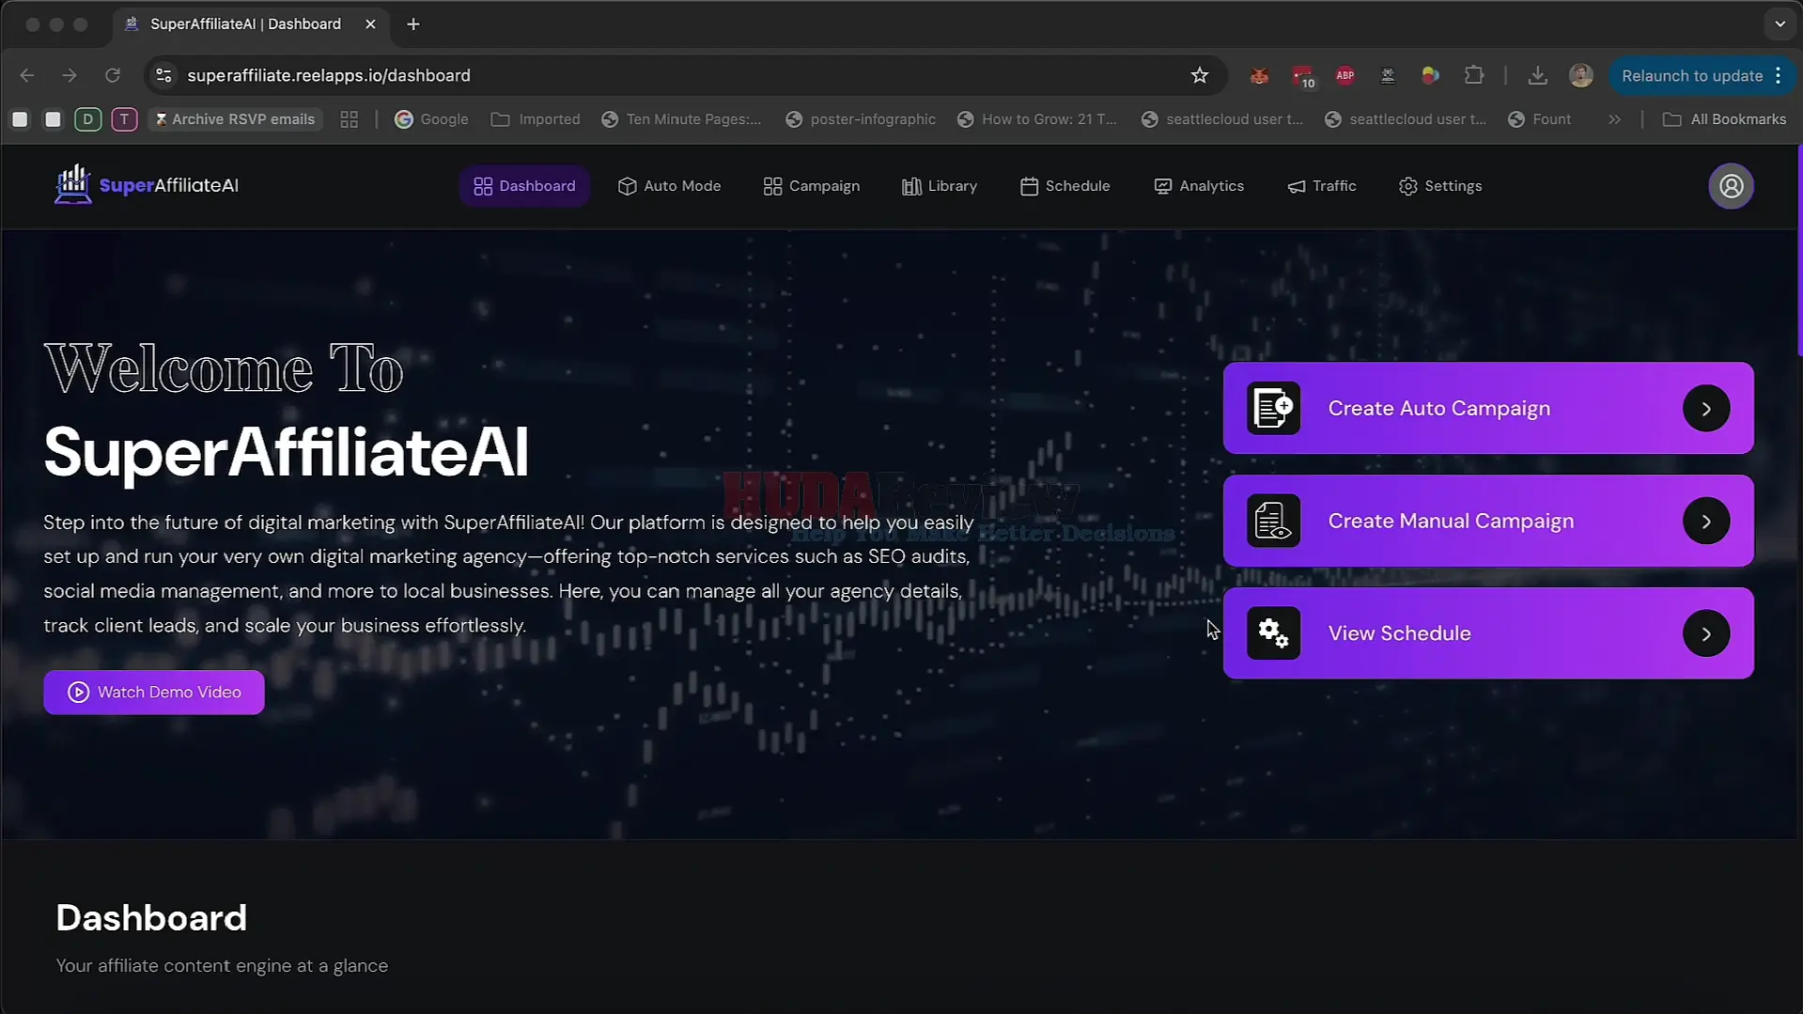Image resolution: width=1803 pixels, height=1014 pixels.
Task: Open the Auto Mode nav tab
Action: click(669, 186)
